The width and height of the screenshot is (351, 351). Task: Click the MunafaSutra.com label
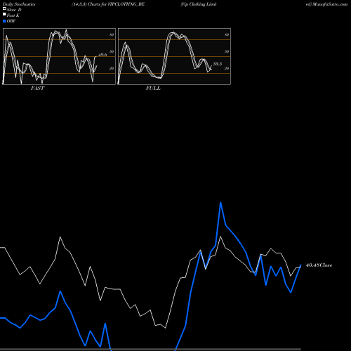[330, 4]
